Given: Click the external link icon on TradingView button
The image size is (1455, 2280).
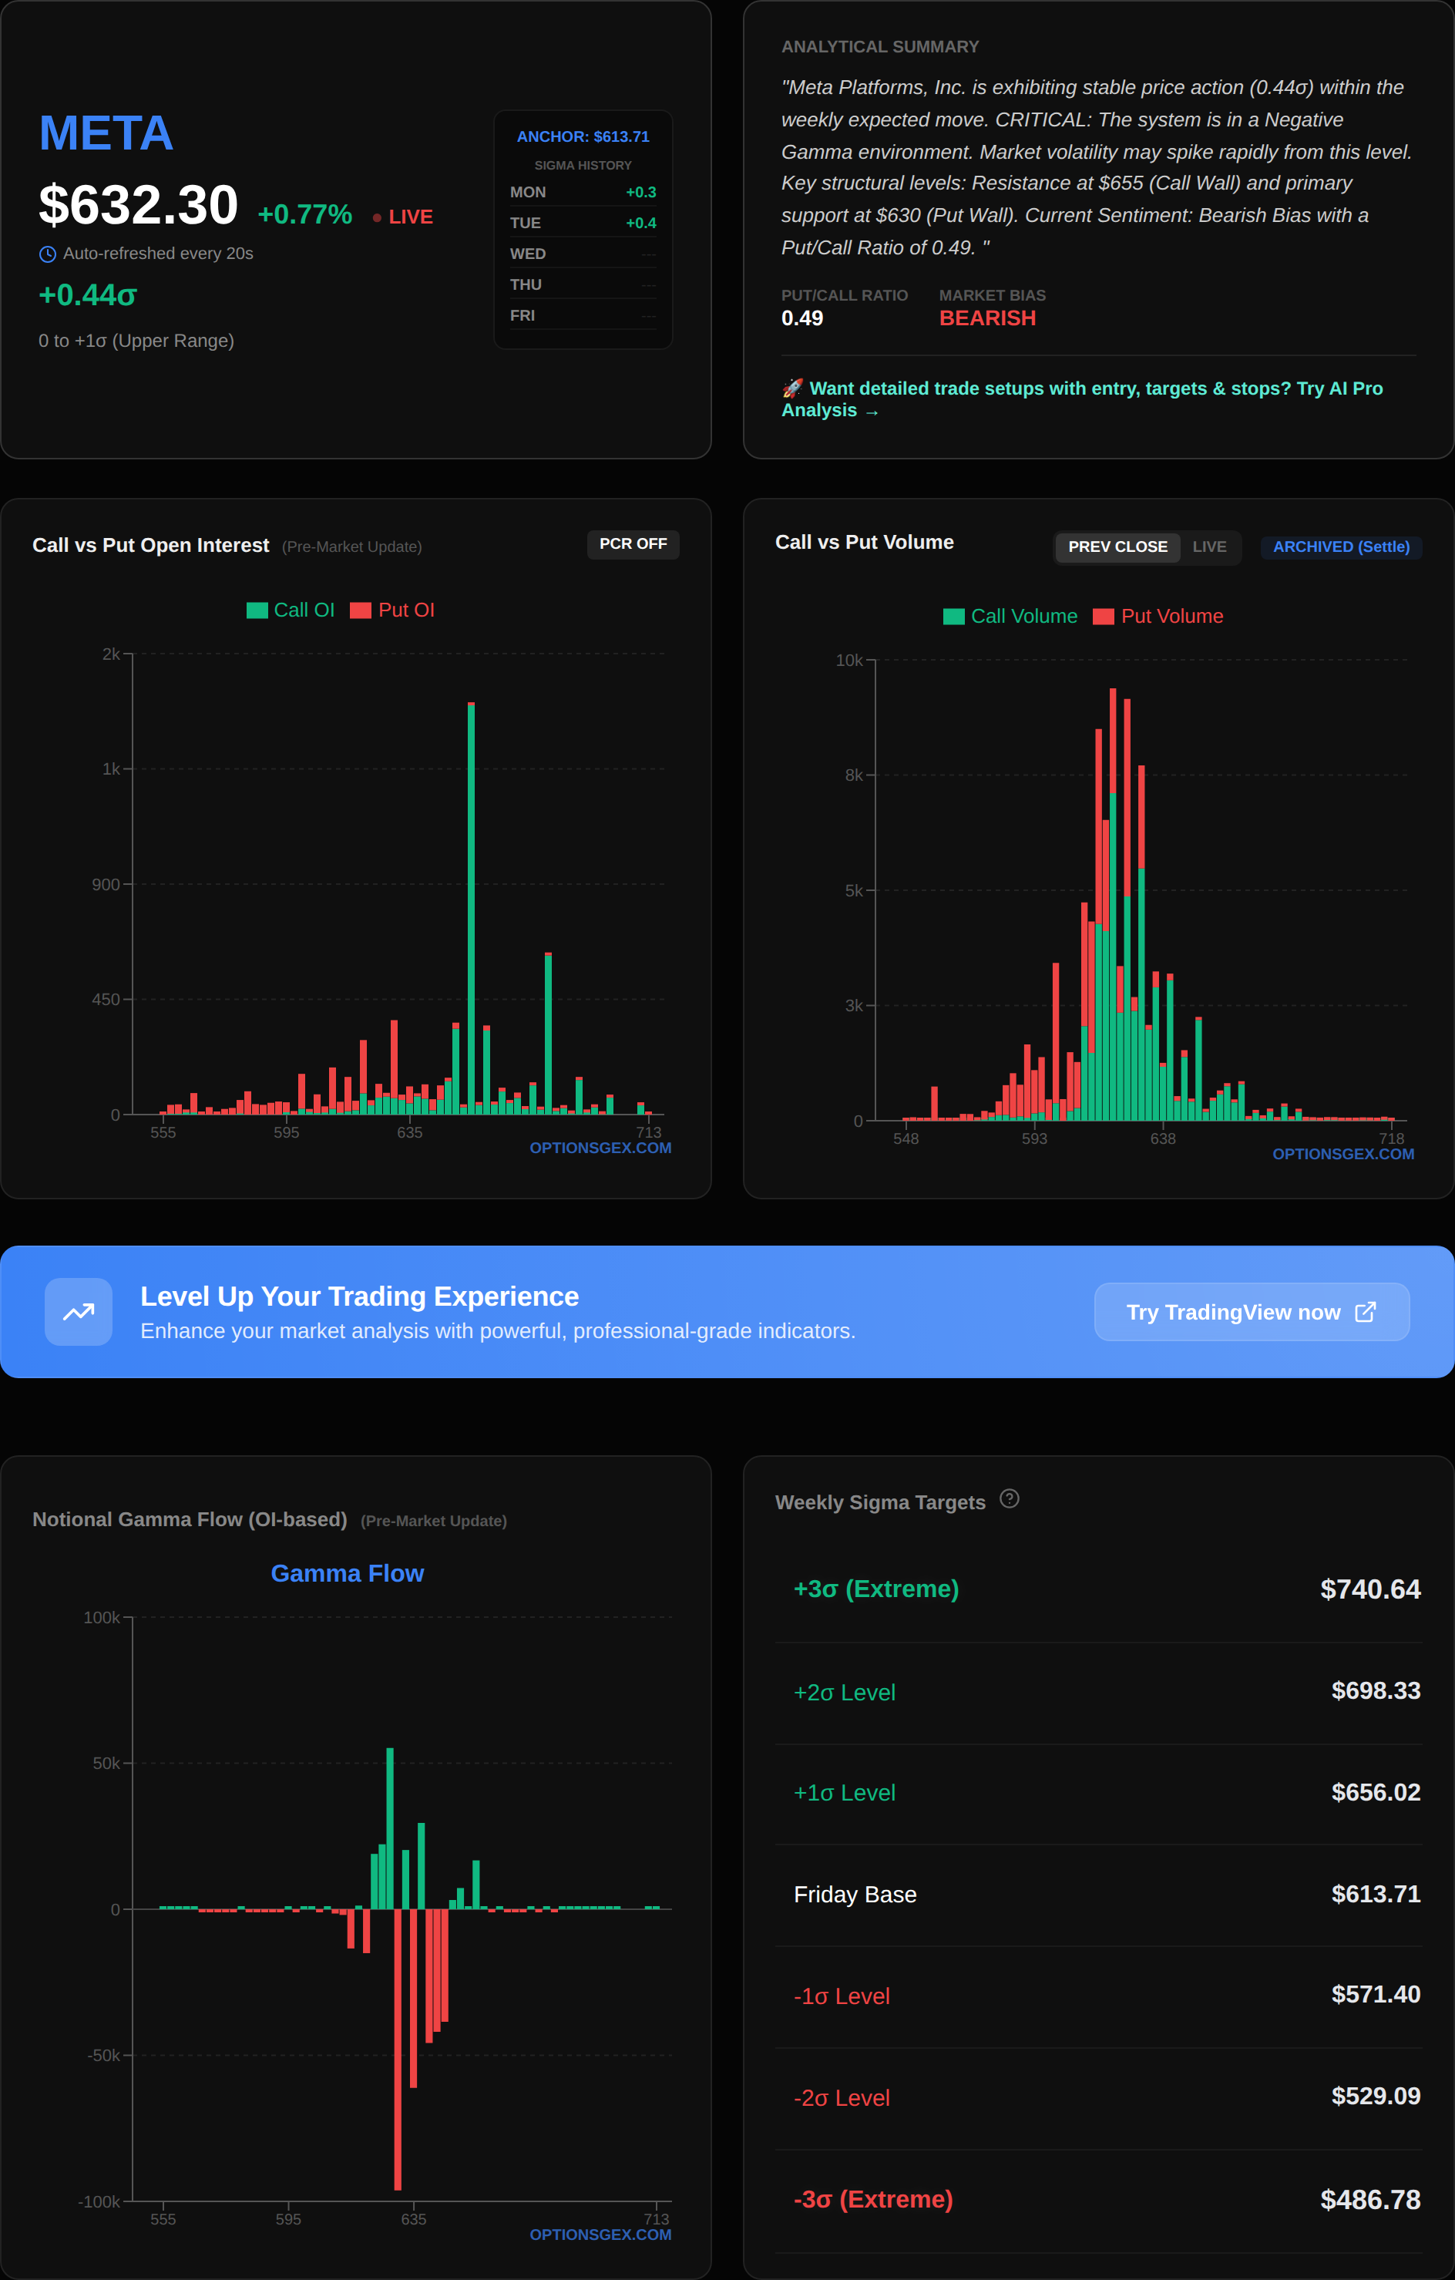Looking at the screenshot, I should pos(1365,1311).
